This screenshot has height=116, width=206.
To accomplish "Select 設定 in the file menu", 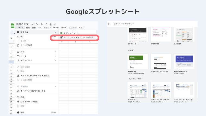I will pos(37,106).
